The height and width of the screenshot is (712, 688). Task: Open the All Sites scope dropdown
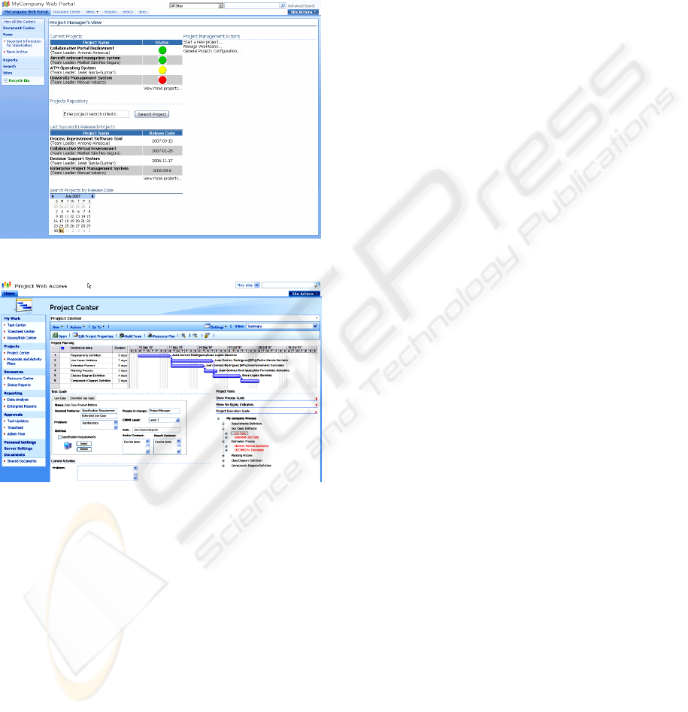click(x=220, y=5)
